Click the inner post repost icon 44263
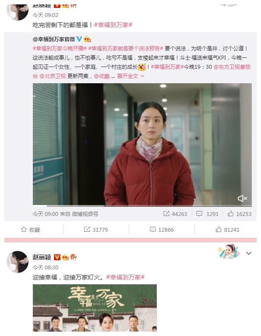The width and height of the screenshot is (261, 336). tap(166, 214)
